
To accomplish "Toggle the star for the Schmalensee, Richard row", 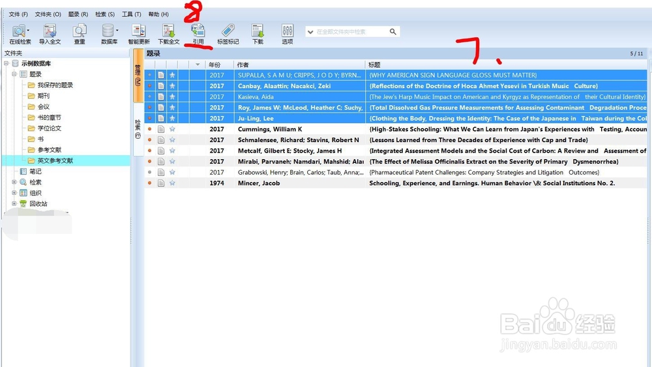I will point(172,140).
